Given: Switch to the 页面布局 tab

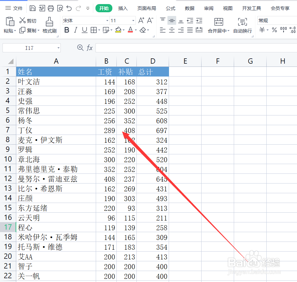Looking at the screenshot, I should pyautogui.click(x=146, y=8).
